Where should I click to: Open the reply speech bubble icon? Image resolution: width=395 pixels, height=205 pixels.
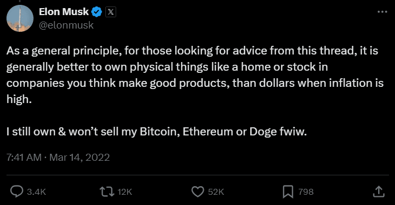click(x=17, y=192)
